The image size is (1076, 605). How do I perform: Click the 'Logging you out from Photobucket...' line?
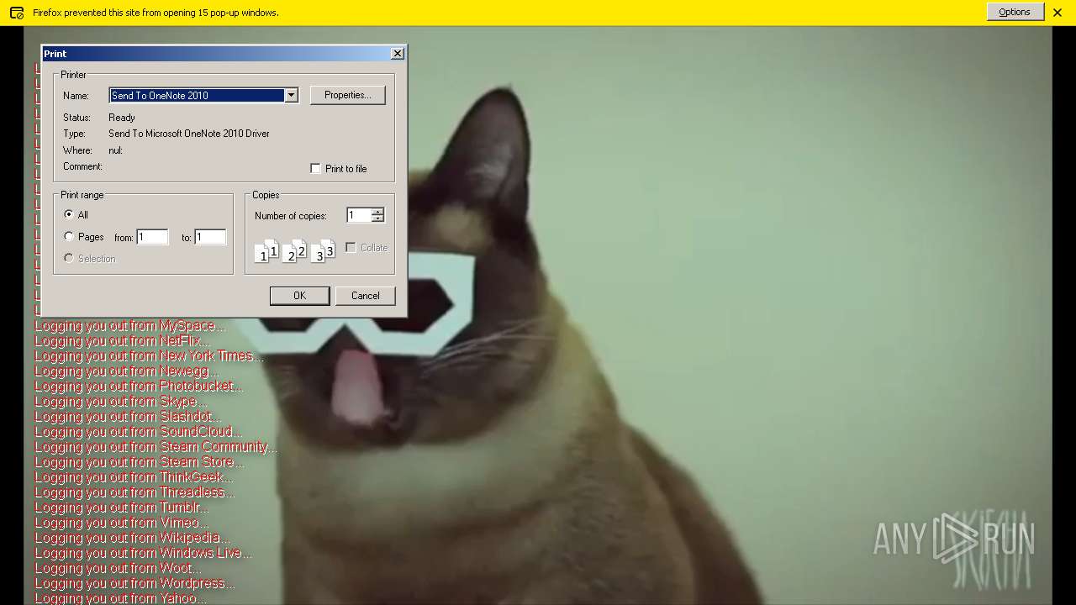pos(139,387)
